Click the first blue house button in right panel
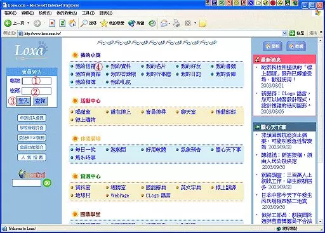Screen dimensions: 325x233 [273, 46]
